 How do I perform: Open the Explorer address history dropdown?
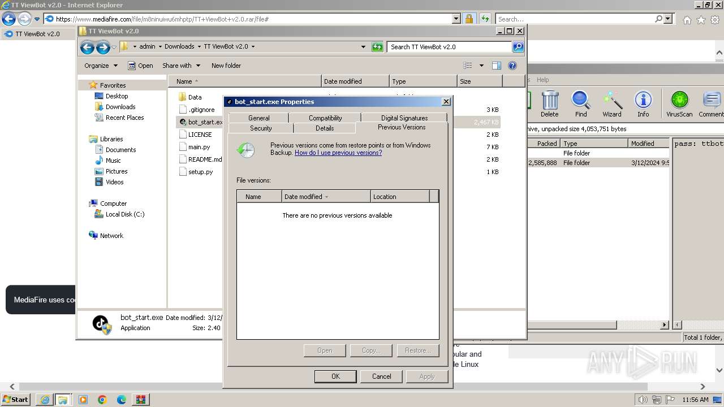click(363, 47)
